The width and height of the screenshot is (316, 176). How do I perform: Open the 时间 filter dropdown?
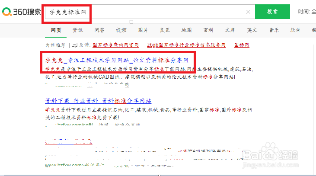coord(307,12)
